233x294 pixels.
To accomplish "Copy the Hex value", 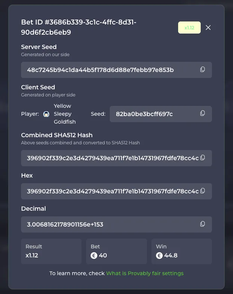I will 203,191.
